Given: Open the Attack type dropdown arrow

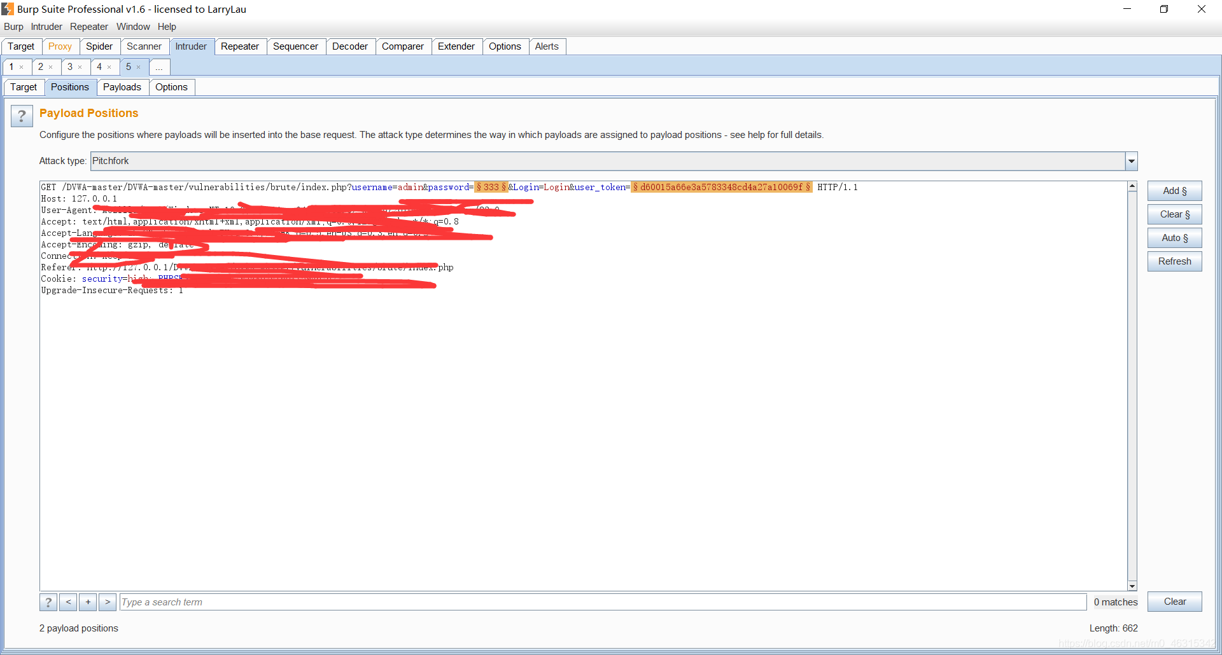Looking at the screenshot, I should [x=1131, y=161].
